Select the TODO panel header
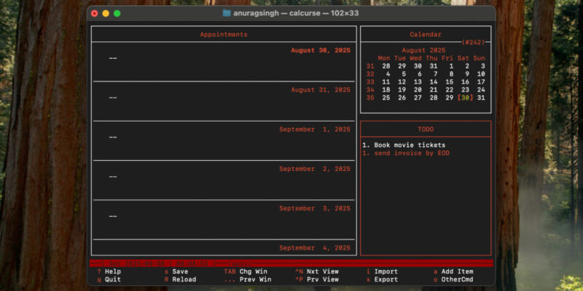 [426, 129]
